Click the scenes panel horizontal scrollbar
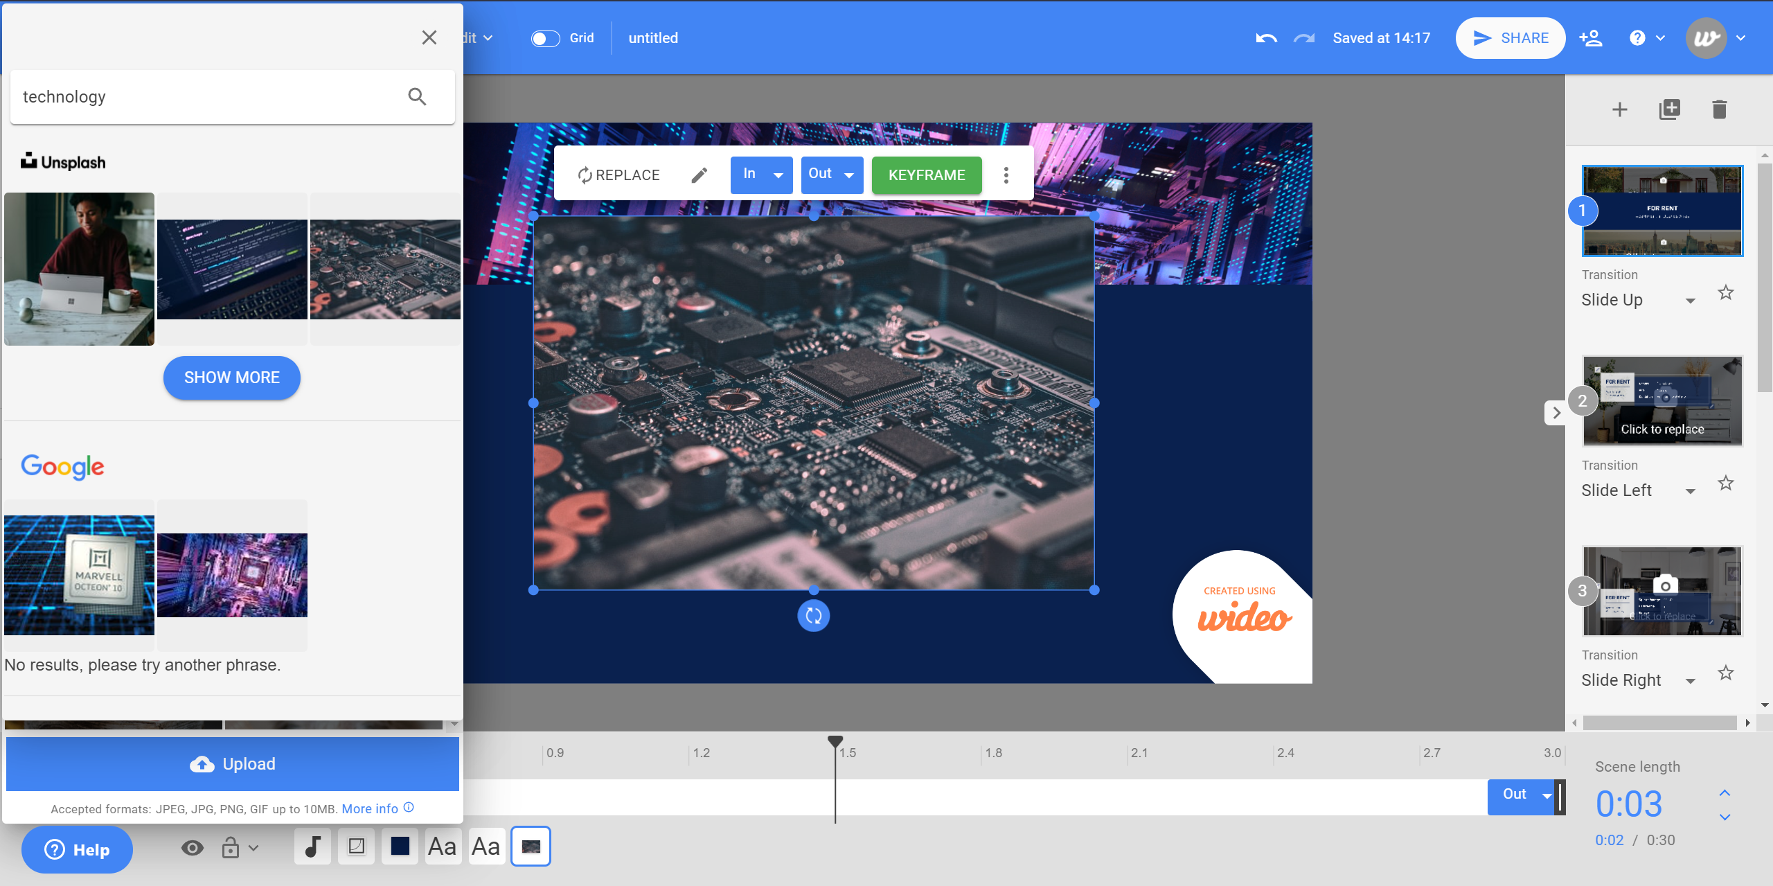This screenshot has width=1773, height=886. click(x=1659, y=723)
